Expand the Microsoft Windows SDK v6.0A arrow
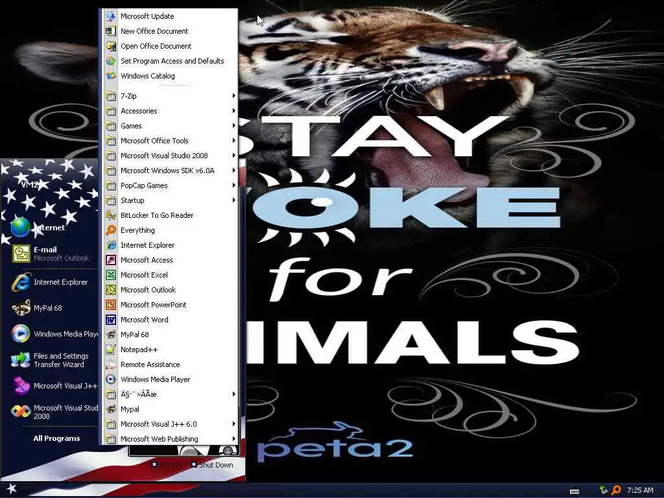Viewport: 664px width, 498px height. [x=233, y=171]
